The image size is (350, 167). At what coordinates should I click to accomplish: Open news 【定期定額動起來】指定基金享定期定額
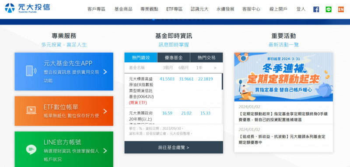283,117
